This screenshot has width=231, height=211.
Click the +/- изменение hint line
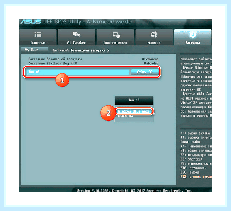click(196, 146)
